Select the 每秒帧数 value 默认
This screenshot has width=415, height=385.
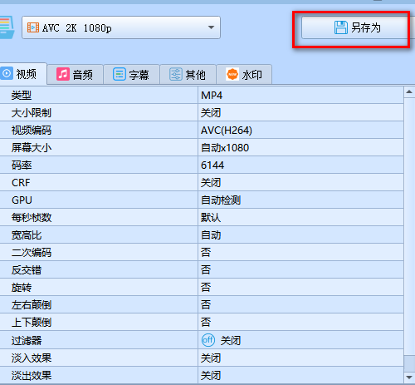211,218
